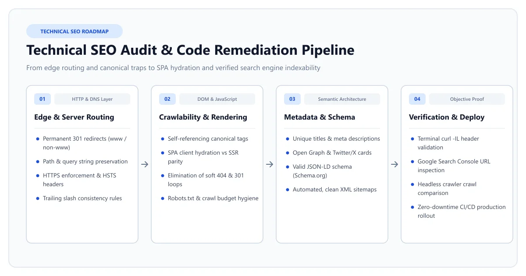Click the HTTP & DNS Layer tag
Image resolution: width=526 pixels, height=276 pixels.
[92, 99]
